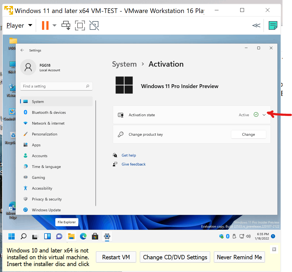Dismiss the yellow installer reminder bar

tap(274, 249)
